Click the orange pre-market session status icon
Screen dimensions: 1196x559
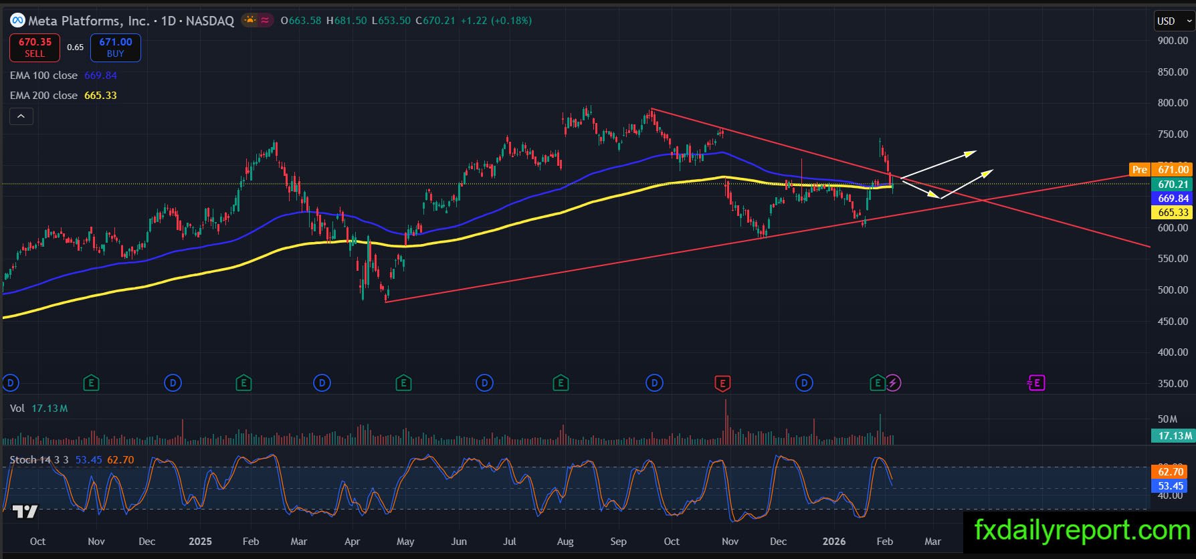pyautogui.click(x=250, y=21)
